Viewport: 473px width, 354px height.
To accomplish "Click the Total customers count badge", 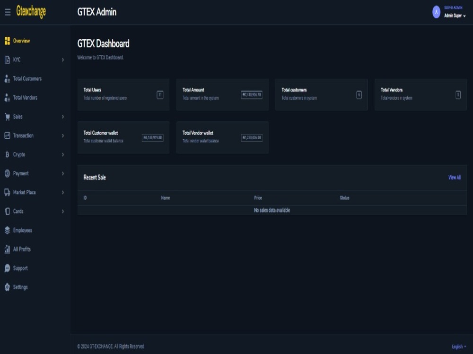I will 359,95.
